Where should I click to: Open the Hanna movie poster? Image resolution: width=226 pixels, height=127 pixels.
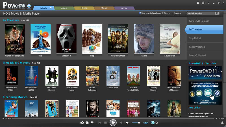coord(144,39)
